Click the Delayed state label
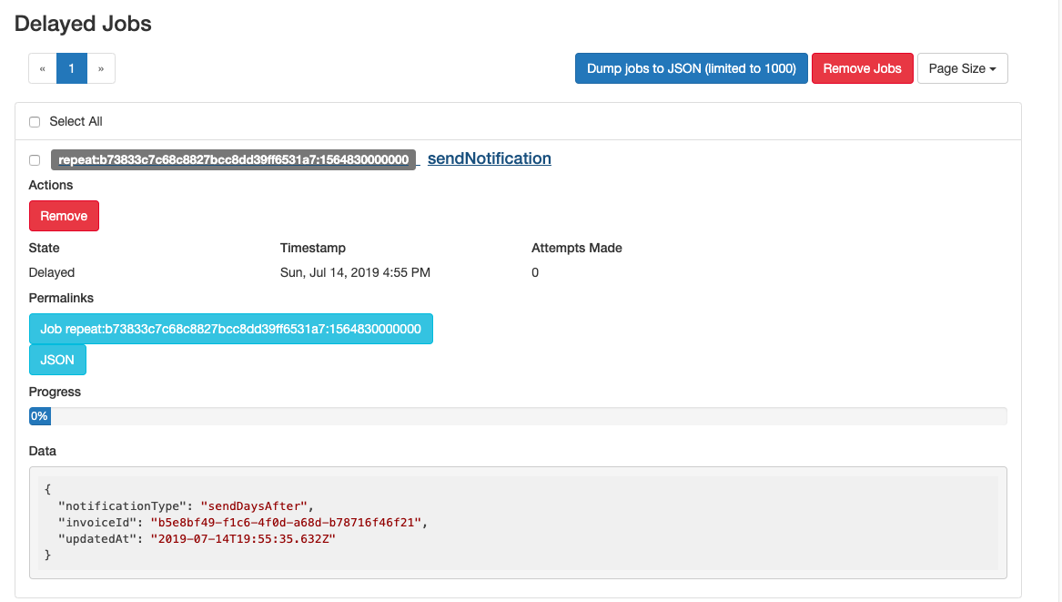This screenshot has height=602, width=1062. (x=52, y=272)
